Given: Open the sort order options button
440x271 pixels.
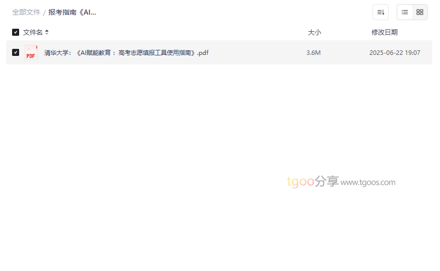Looking at the screenshot, I should point(381,12).
